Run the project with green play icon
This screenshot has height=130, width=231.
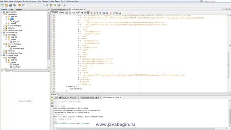(x=55, y=5)
